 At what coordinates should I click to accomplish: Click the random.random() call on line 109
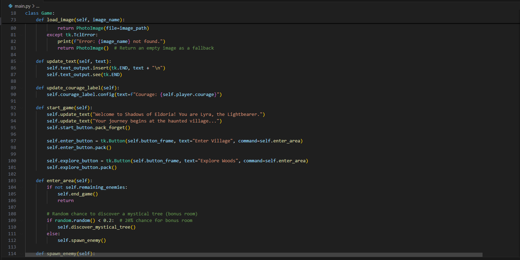point(76,220)
